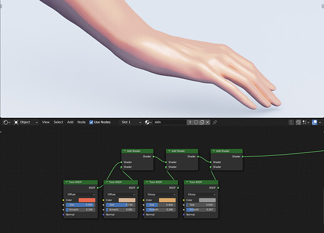Viewport: 324px width, 233px height.
Task: Open Diffuse dropdown on red Toon BSDF node
Action: pyautogui.click(x=81, y=194)
